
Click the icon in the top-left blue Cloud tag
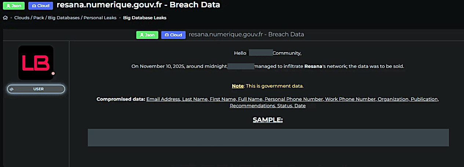34,6
